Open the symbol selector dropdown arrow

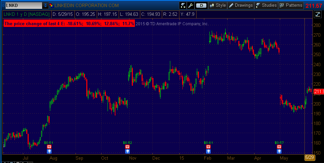[45, 5]
